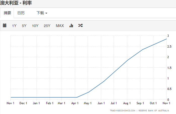Click the Sep 1 data point on line
This screenshot has width=176, height=114.
click(x=143, y=50)
